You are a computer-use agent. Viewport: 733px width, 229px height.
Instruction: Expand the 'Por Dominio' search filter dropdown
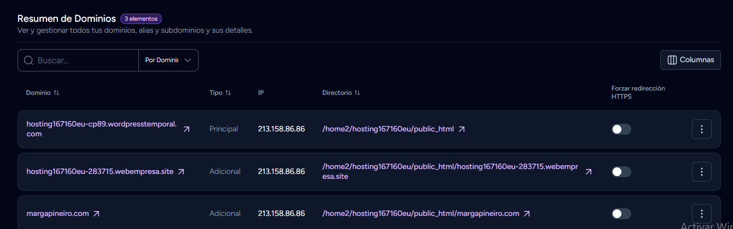tap(168, 61)
